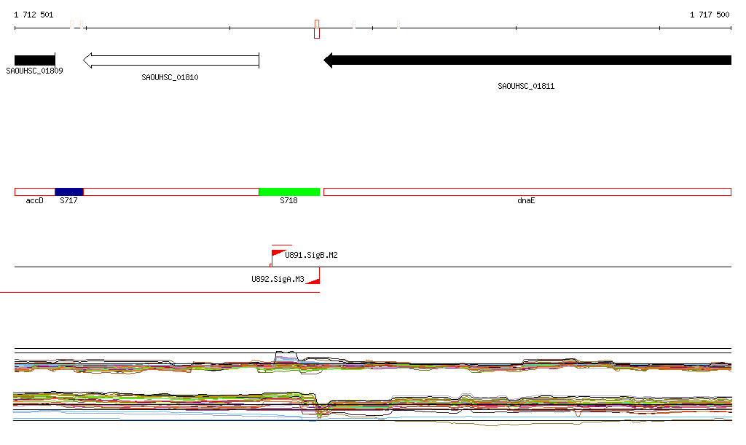This screenshot has height=445, width=746.
Task: Select the SAOUHSC_01811 black gene arrow
Action: (527, 60)
